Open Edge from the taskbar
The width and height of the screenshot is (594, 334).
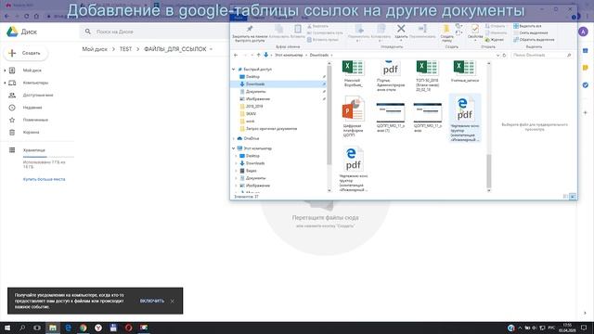(x=68, y=328)
